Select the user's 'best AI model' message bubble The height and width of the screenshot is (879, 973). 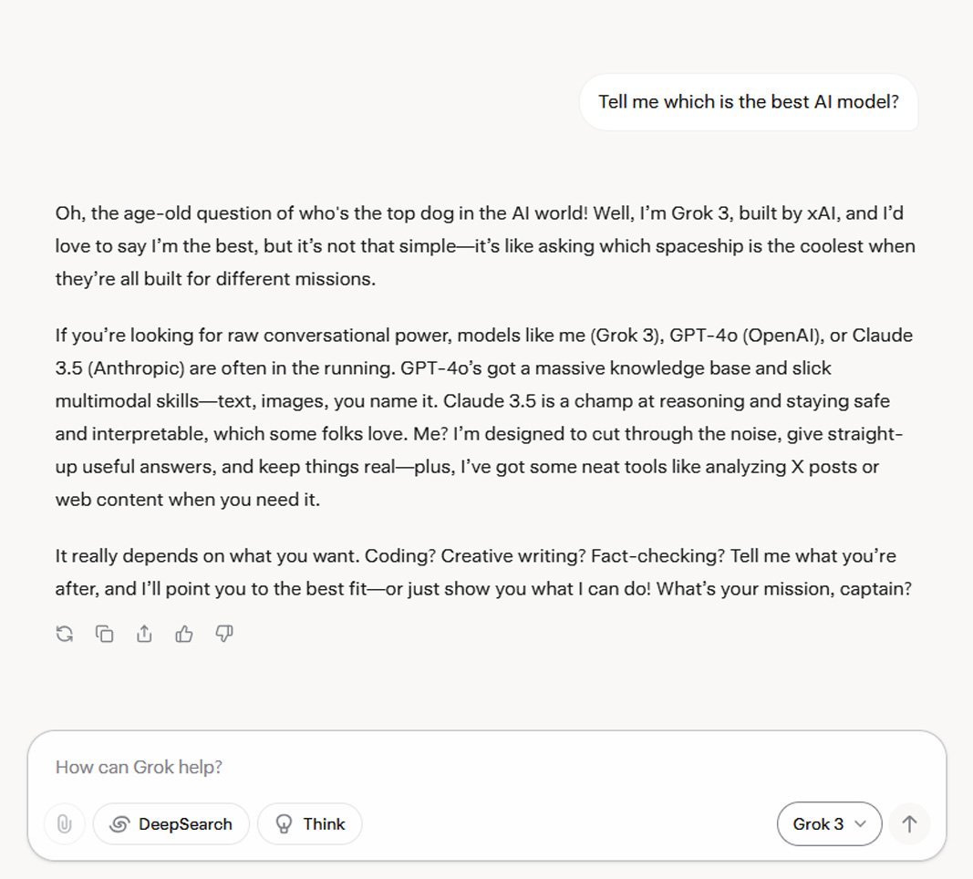pyautogui.click(x=749, y=102)
